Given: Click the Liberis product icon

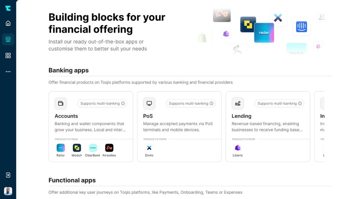Looking at the screenshot, I should pos(237,148).
